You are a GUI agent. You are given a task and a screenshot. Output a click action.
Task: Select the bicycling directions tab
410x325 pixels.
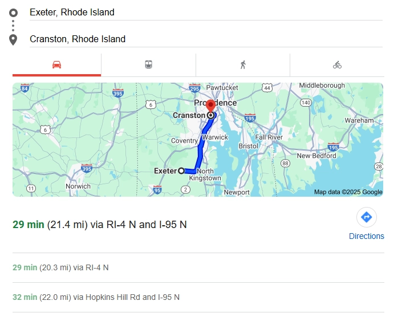click(337, 65)
